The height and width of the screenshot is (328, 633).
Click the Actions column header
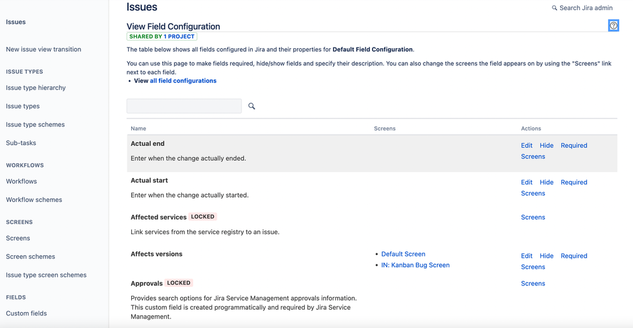(x=531, y=129)
